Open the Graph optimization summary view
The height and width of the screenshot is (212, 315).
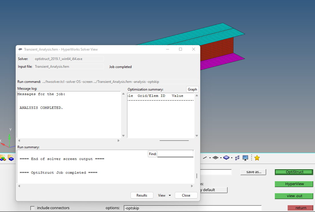tap(192, 89)
